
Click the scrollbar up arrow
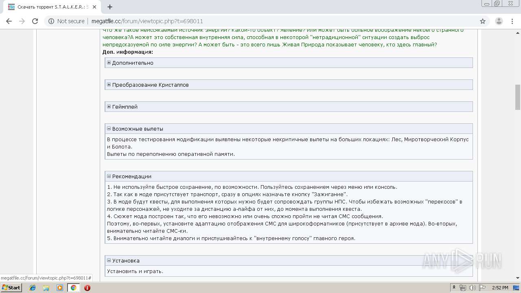point(518,32)
